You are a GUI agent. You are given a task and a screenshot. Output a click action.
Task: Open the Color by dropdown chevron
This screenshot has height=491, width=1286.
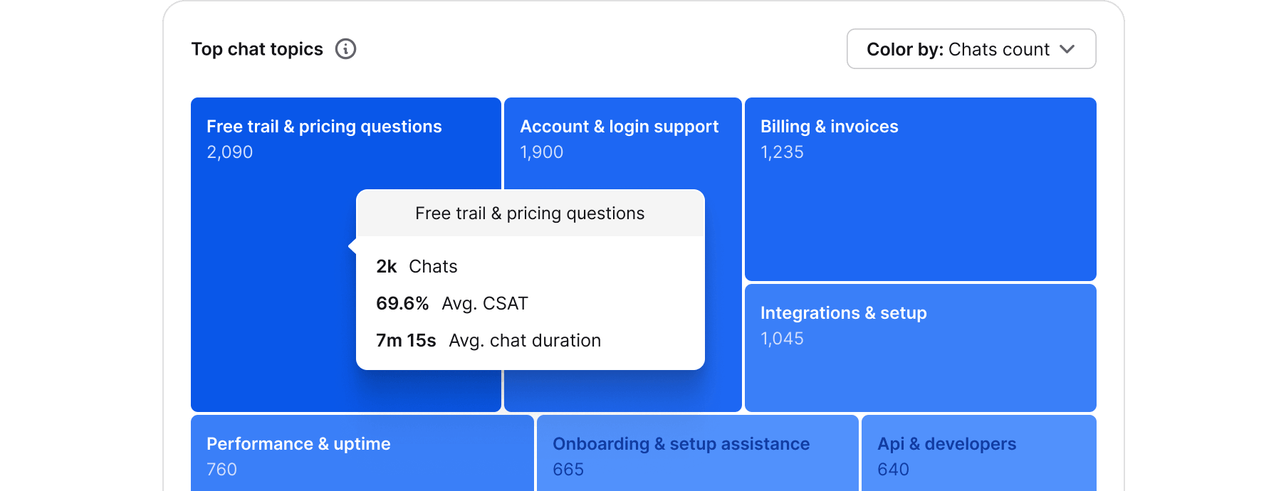[1068, 49]
